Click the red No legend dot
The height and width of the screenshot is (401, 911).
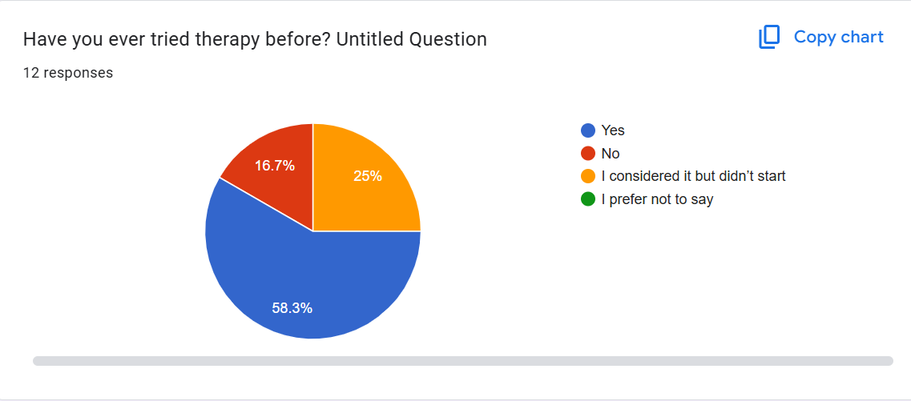[588, 154]
